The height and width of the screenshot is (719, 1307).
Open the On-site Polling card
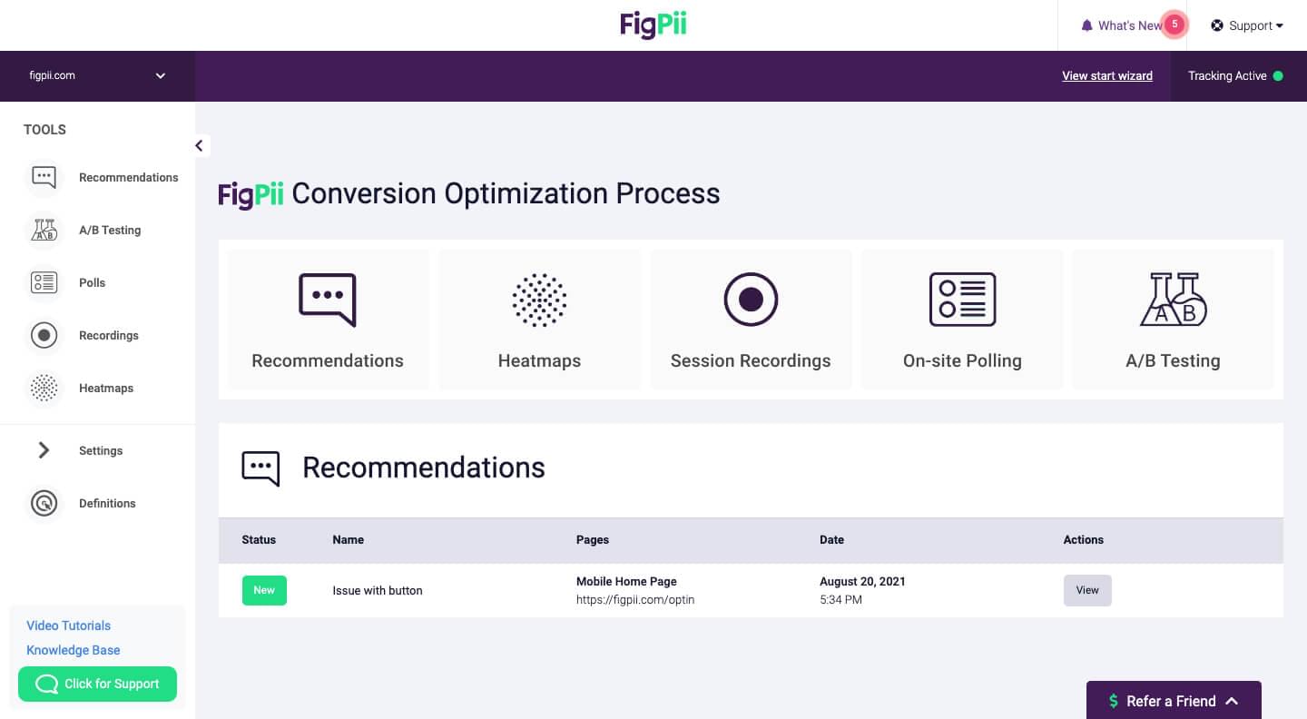click(962, 320)
